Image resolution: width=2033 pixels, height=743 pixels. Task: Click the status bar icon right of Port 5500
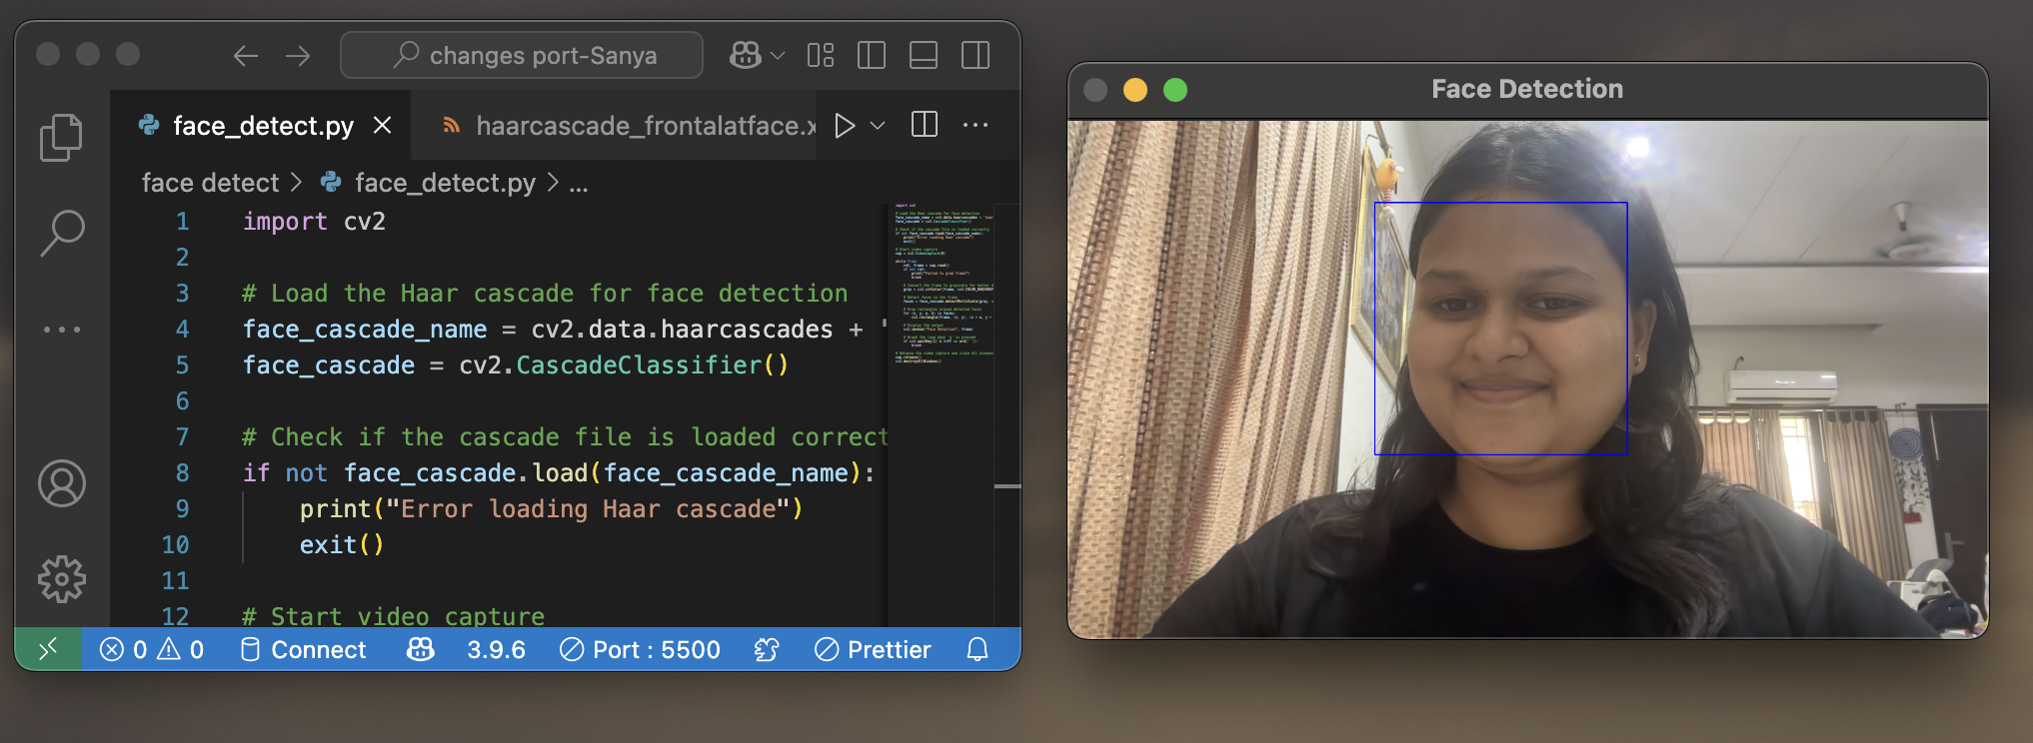[767, 650]
